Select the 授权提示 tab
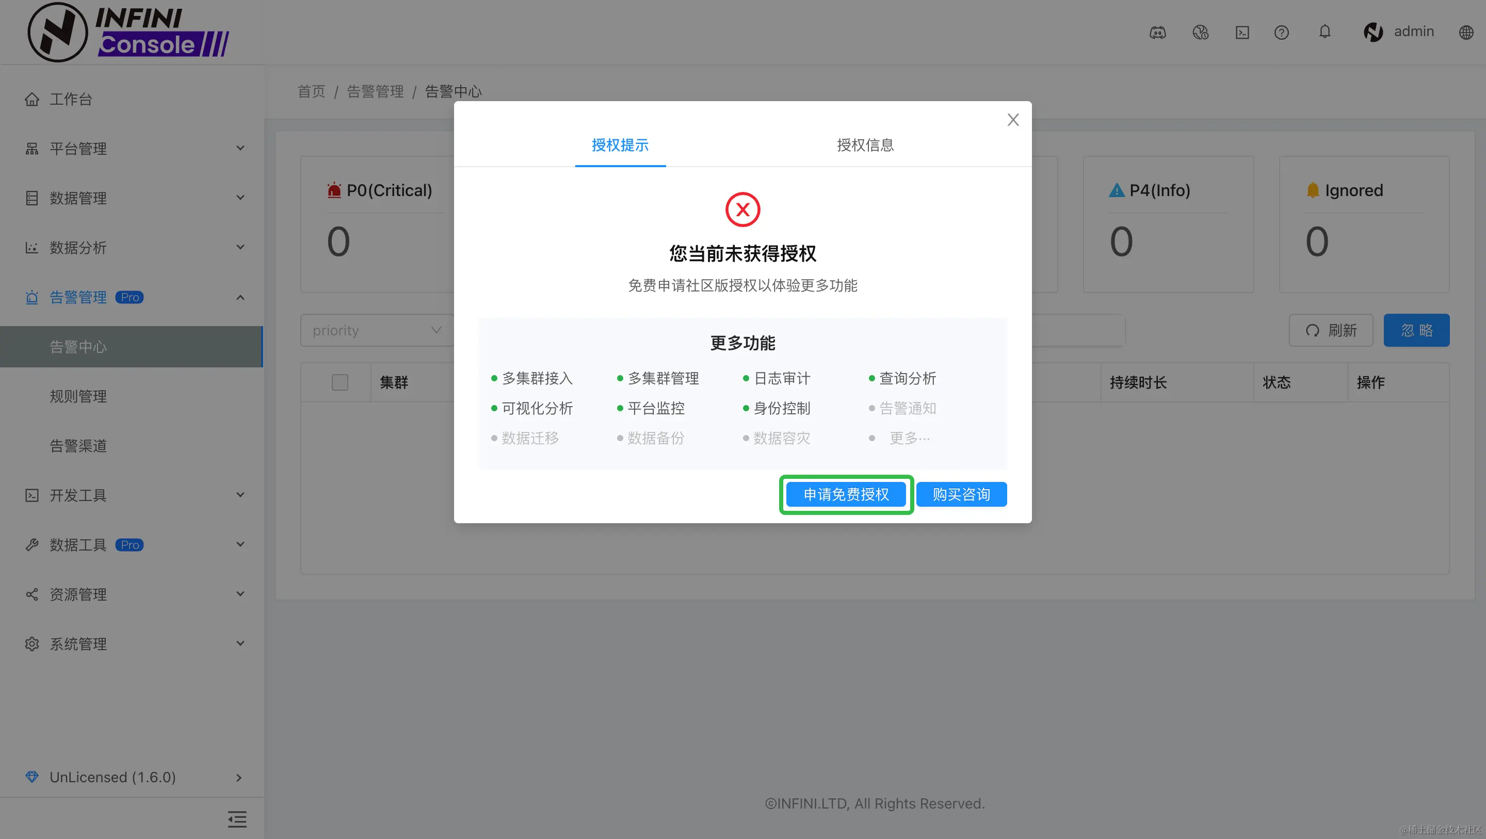 (x=620, y=146)
